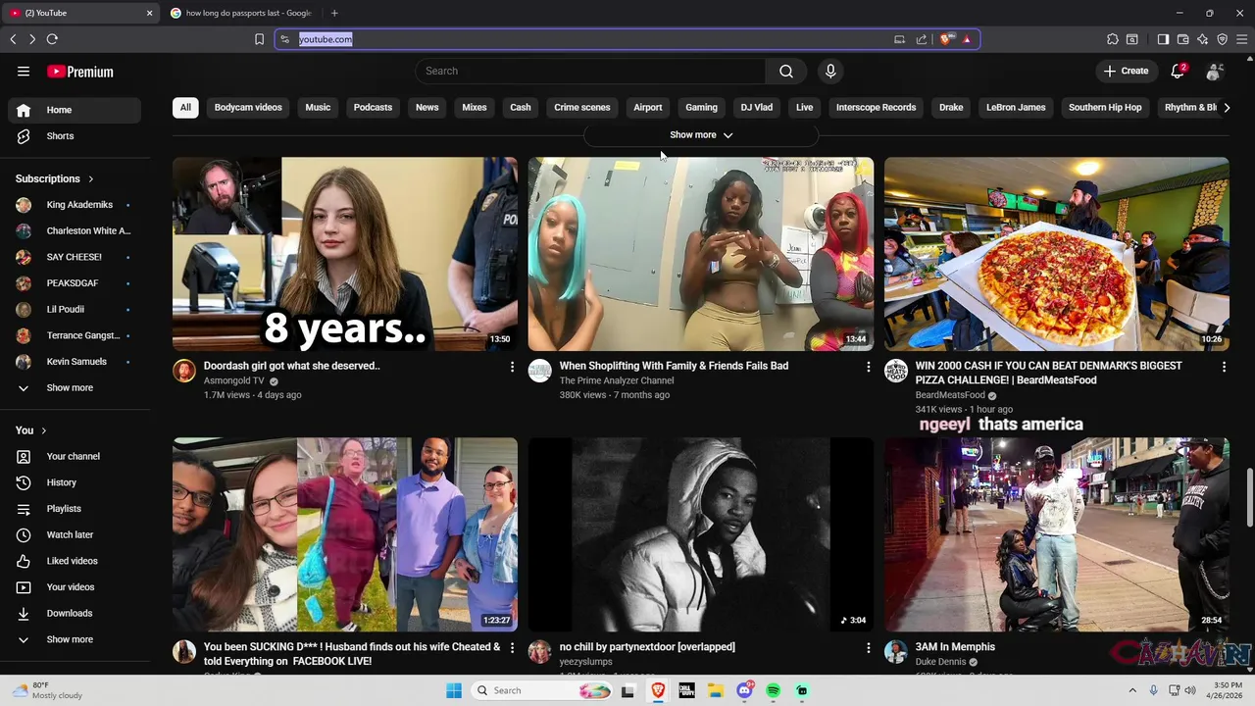The height and width of the screenshot is (706, 1255).
Task: Expand the You header chevron
Action: pyautogui.click(x=43, y=430)
